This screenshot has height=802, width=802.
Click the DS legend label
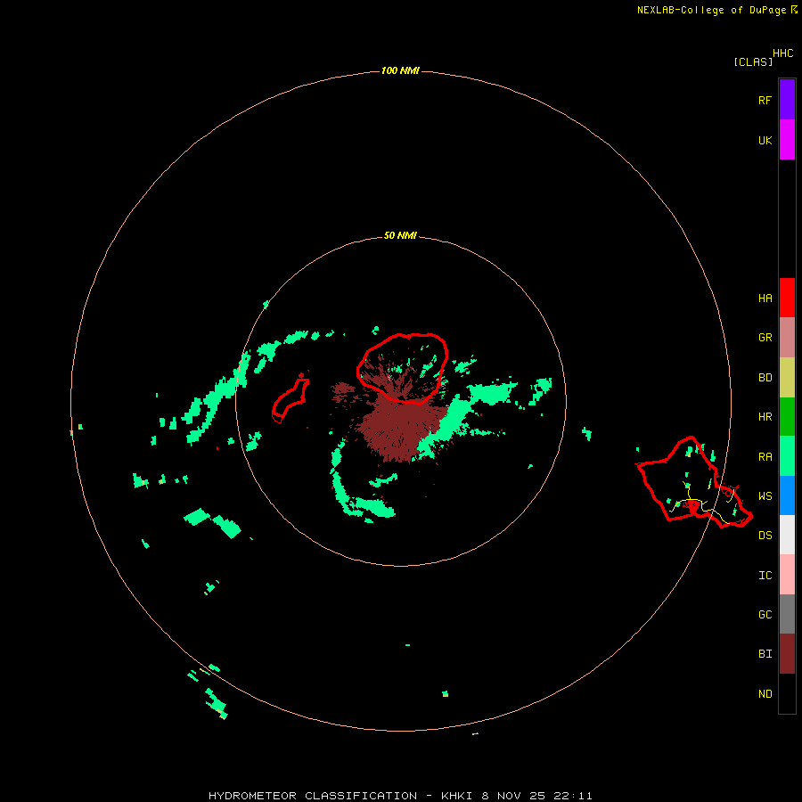[x=765, y=536]
